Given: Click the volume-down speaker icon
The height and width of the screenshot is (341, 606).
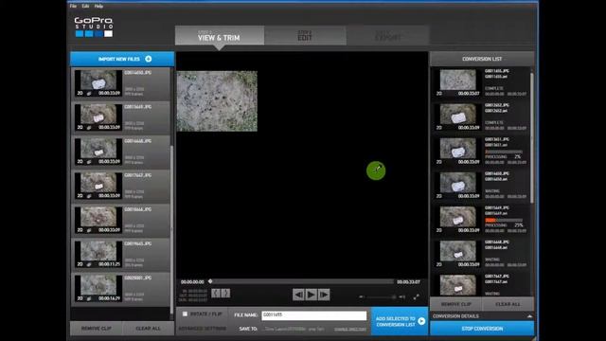Looking at the screenshot, I should tap(362, 296).
